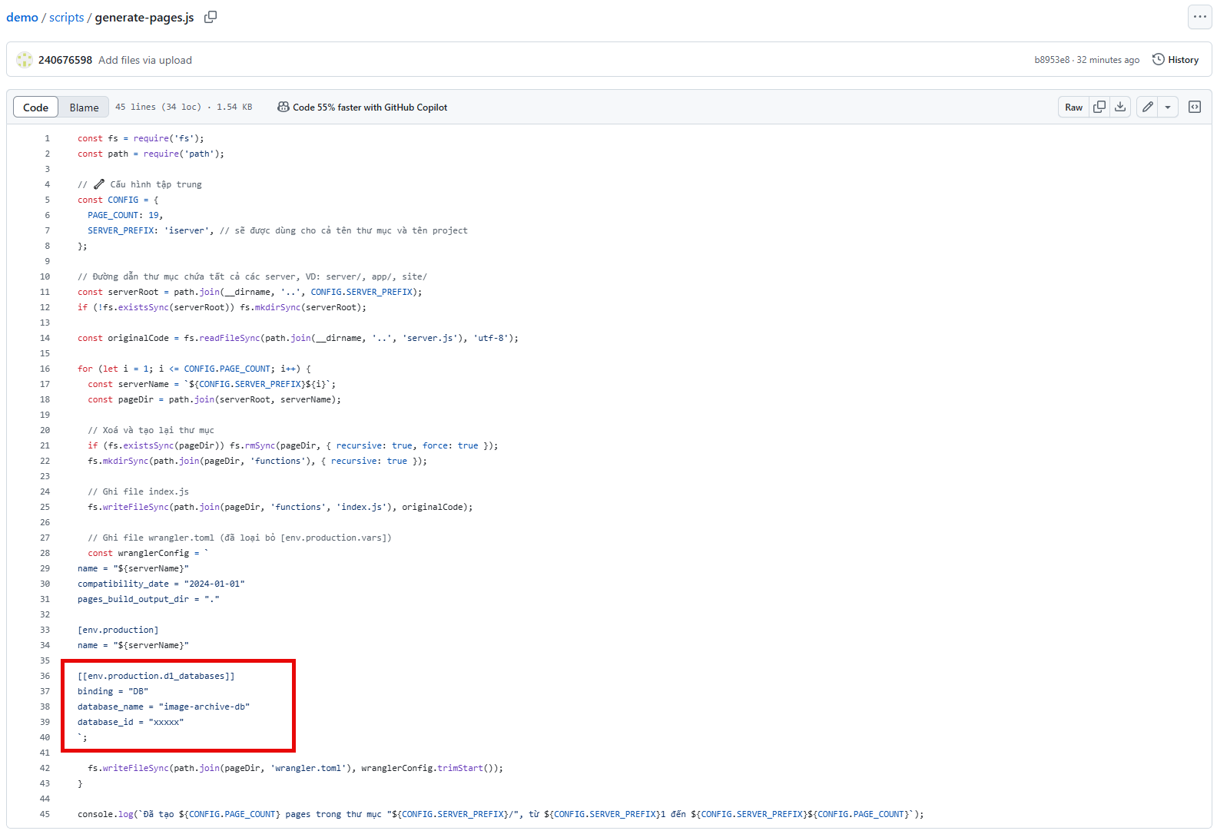Edit this file with pencil icon
The image size is (1217, 834).
click(1147, 107)
